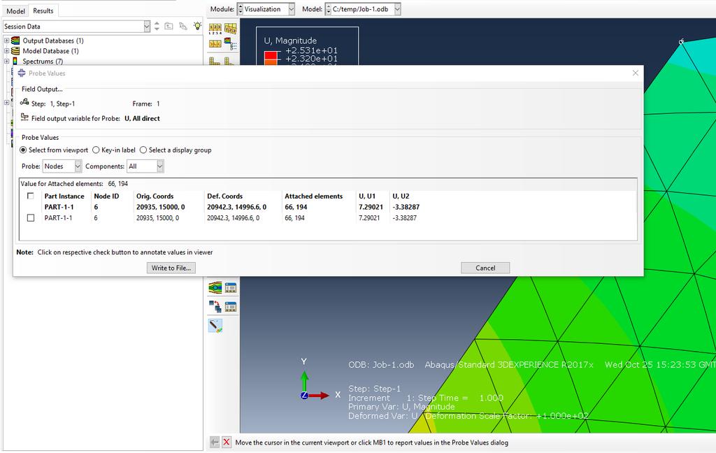Viewport: 716px width, 453px height.
Task: Select the 'Key-in label' radio button
Action: click(x=96, y=150)
